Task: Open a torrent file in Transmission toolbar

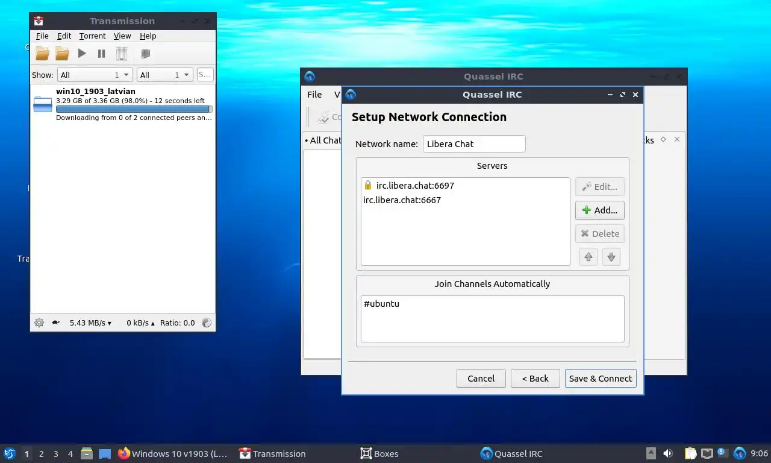Action: click(x=42, y=54)
